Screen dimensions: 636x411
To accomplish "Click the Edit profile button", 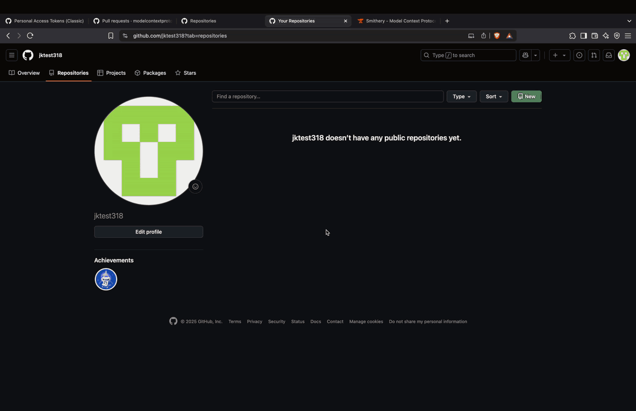I will click(148, 232).
